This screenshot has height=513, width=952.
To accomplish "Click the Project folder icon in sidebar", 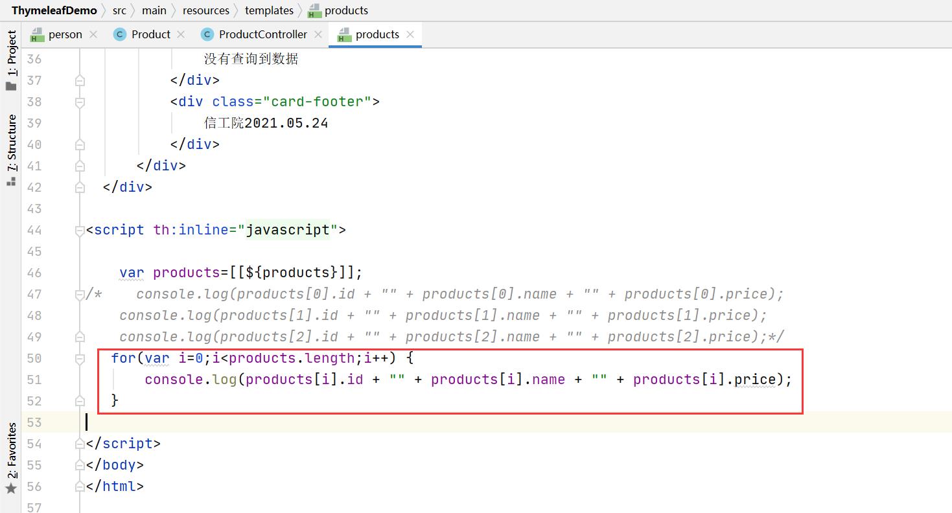I will click(11, 85).
